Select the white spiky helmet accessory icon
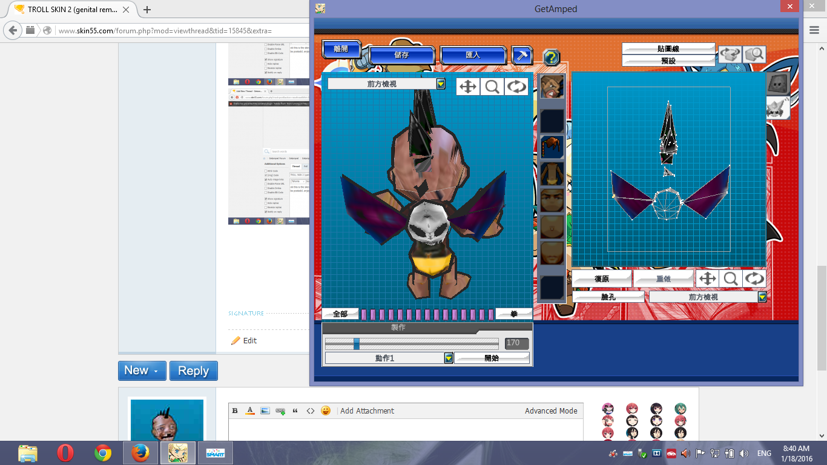Screen dimensions: 827x465 [x=777, y=108]
